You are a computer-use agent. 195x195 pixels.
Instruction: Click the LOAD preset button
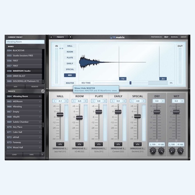(x=14, y=154)
